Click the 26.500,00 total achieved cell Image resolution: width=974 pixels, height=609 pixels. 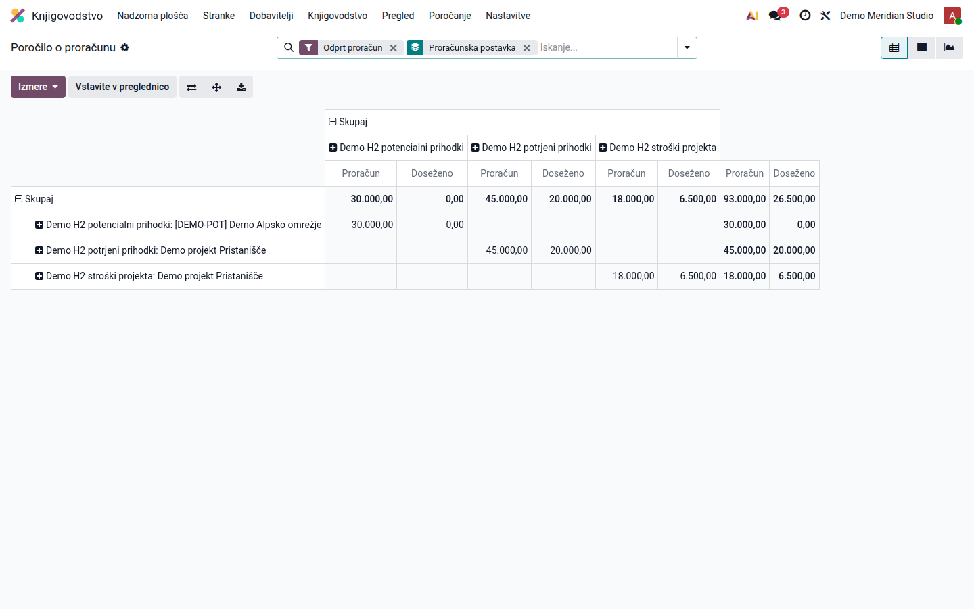[x=794, y=199]
